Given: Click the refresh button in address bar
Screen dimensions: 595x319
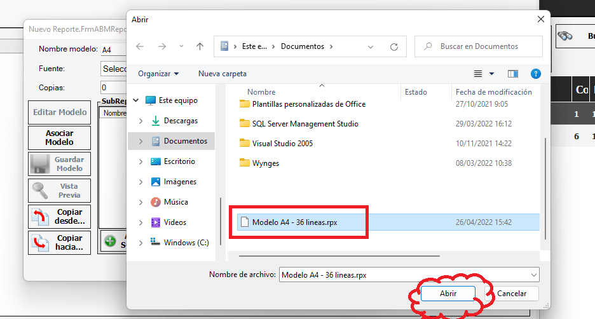Looking at the screenshot, I should pos(394,46).
